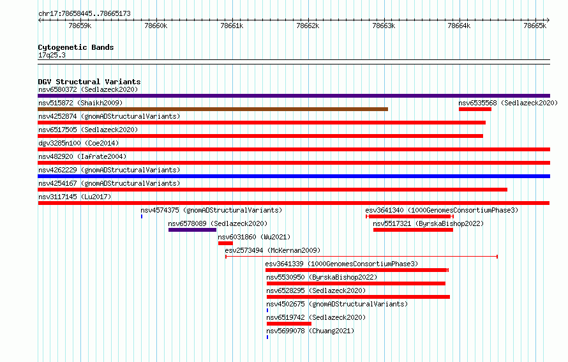This screenshot has width=568, height=362.
Task: Open nsv5699078 (Chuang2021) label
Action: point(310,331)
